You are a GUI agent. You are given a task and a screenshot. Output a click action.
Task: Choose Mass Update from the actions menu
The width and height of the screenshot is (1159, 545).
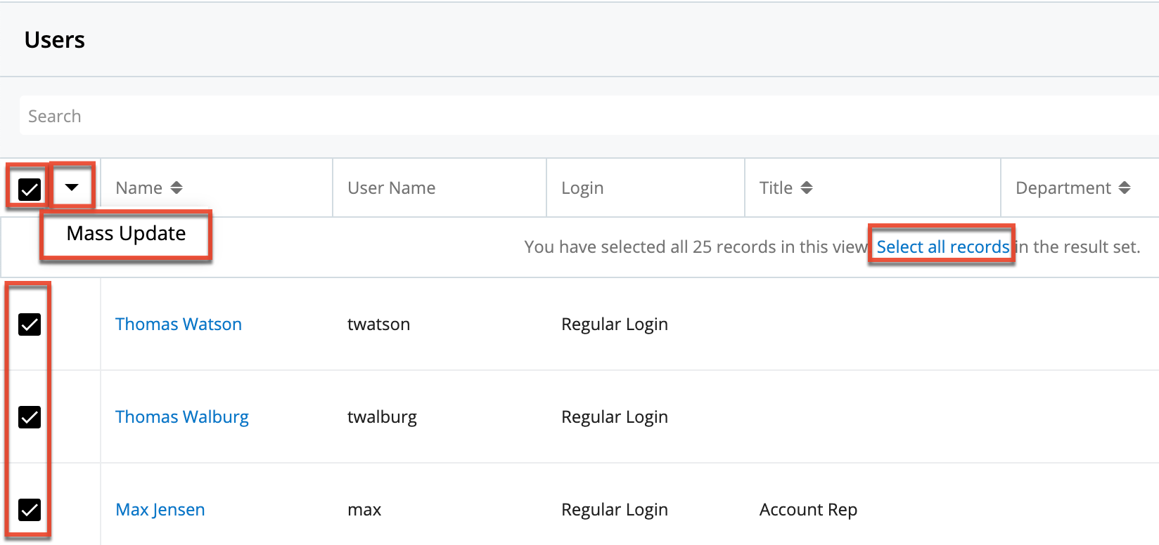126,234
